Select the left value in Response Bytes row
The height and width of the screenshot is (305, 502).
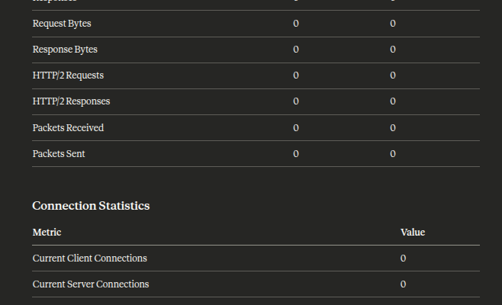pos(296,50)
